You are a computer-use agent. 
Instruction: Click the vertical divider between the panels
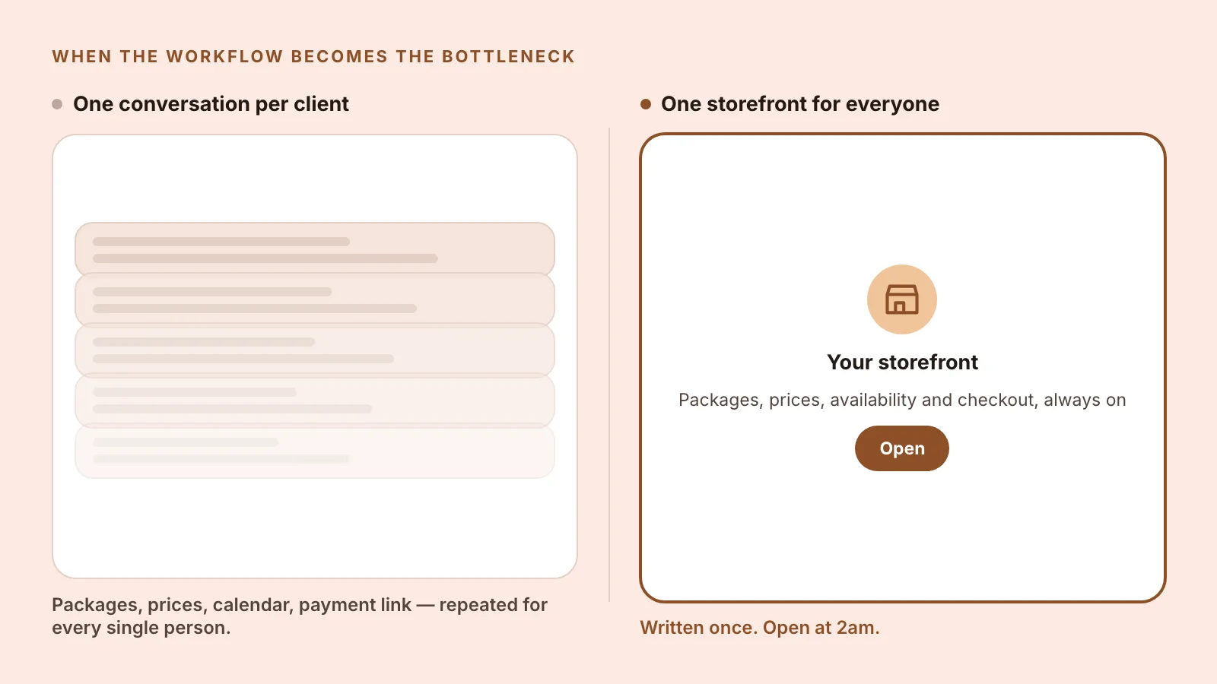pyautogui.click(x=609, y=365)
